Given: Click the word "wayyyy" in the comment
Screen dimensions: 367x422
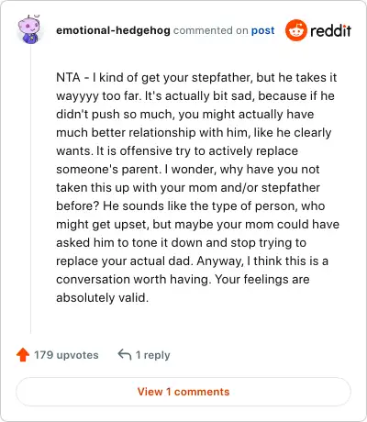Looking at the screenshot, I should (x=77, y=96).
